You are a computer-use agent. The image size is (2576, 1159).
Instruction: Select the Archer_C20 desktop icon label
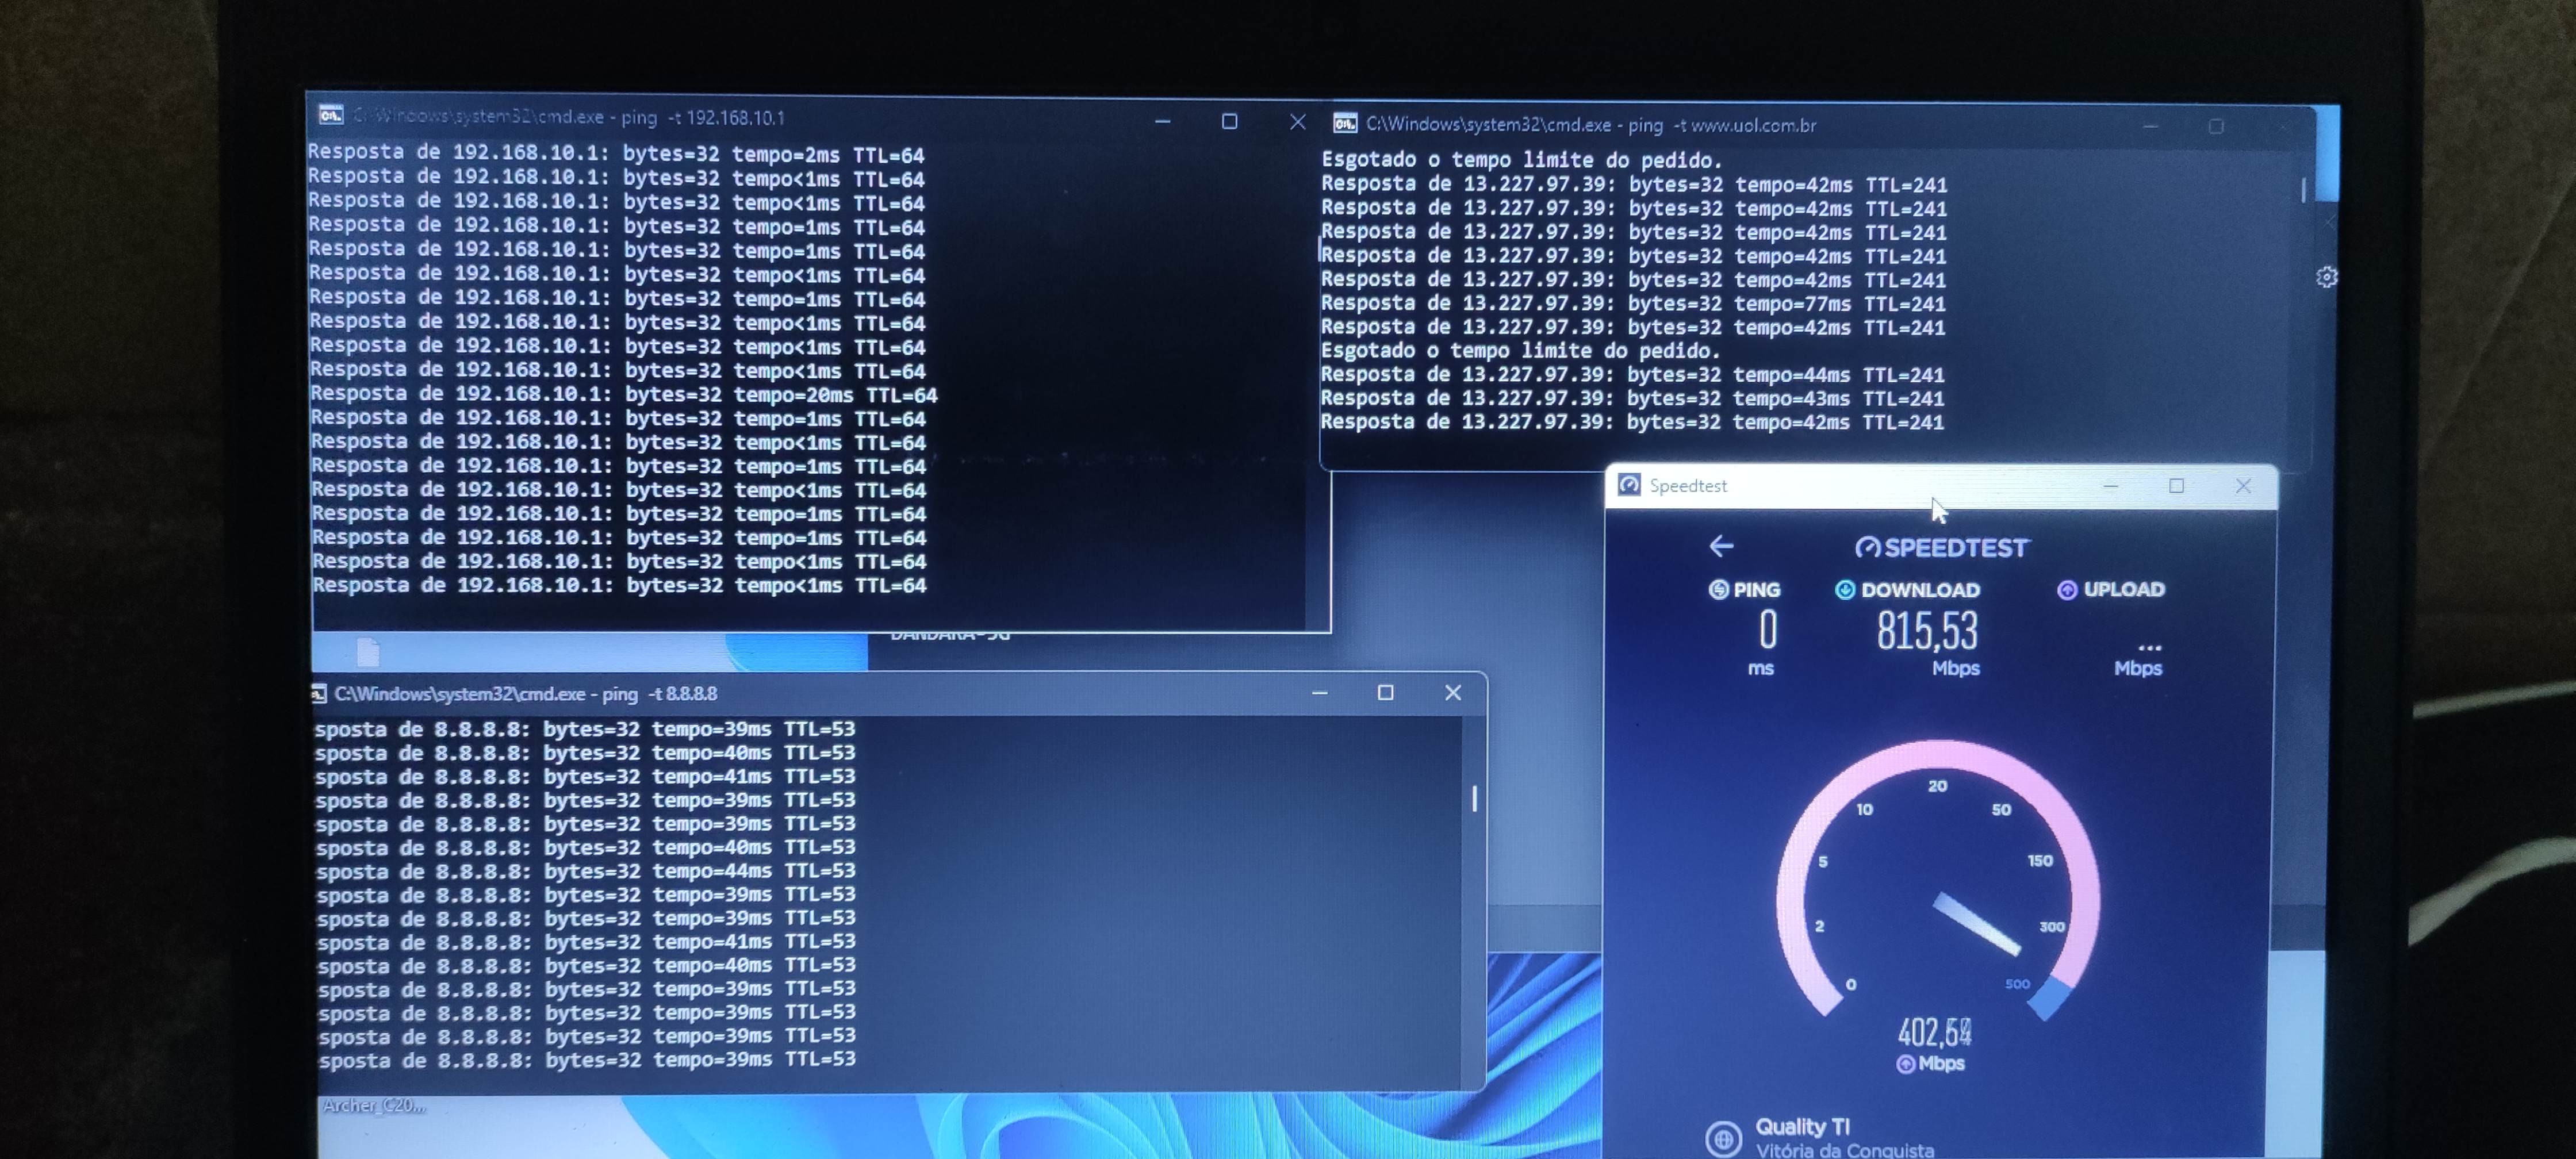click(x=373, y=1105)
